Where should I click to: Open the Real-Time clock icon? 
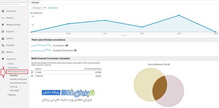[3, 32]
